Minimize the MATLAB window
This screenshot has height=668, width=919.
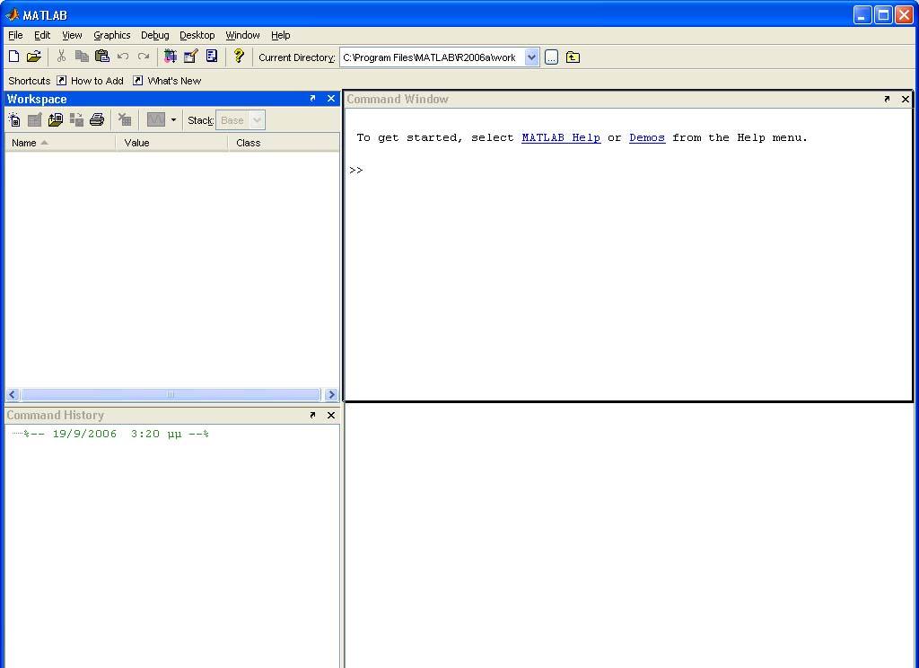[862, 14]
